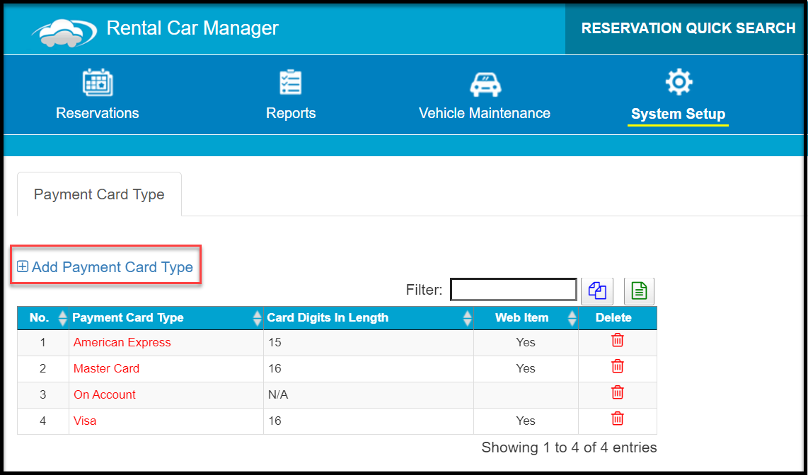The width and height of the screenshot is (808, 475).
Task: Click the blue copy-to-clipboard icon
Action: [597, 291]
